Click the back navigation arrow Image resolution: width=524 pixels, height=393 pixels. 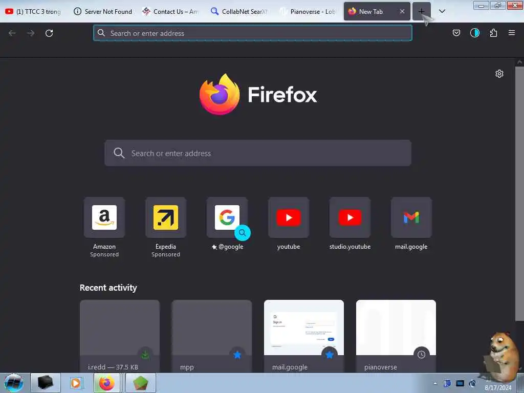[12, 33]
